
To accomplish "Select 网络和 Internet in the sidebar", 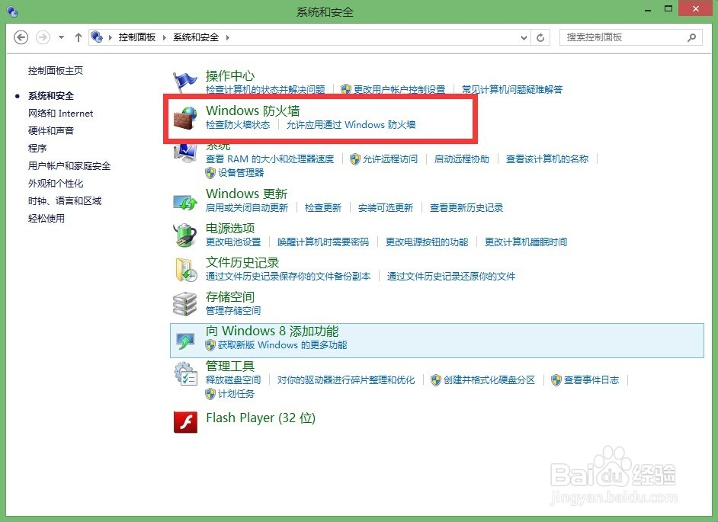I will pos(60,113).
